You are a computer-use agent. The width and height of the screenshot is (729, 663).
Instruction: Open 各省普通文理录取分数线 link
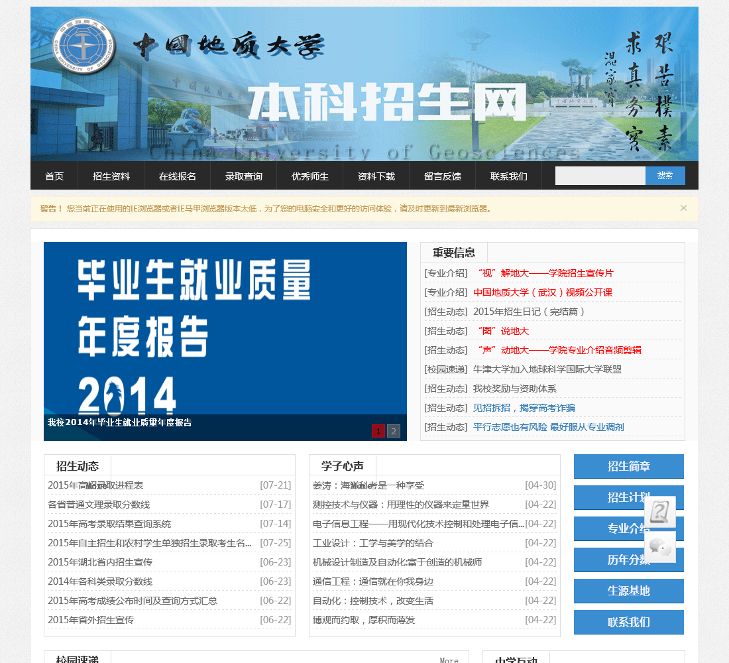tap(99, 505)
